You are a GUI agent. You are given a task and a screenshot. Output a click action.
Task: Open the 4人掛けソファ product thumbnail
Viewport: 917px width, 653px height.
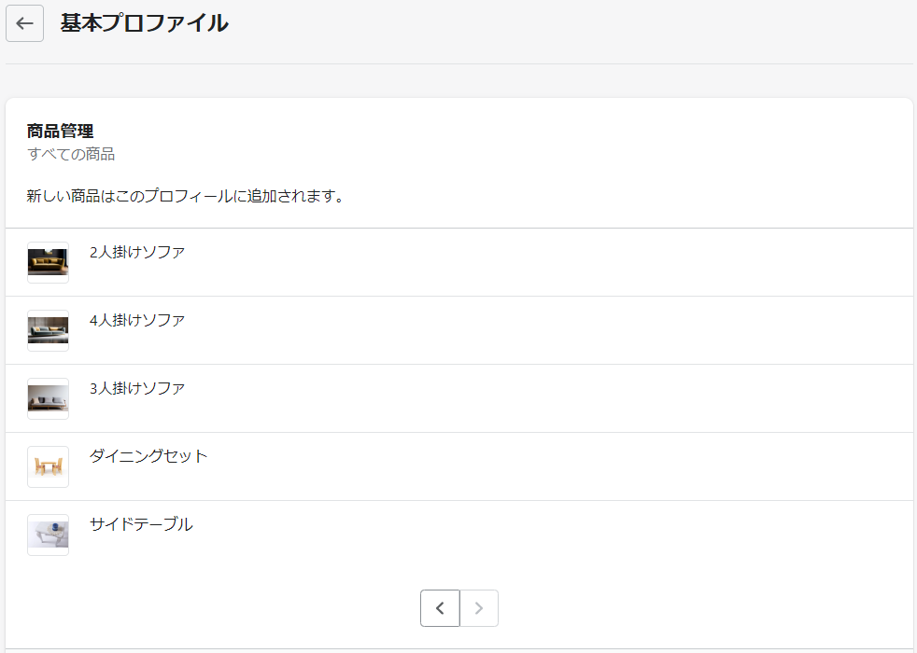point(48,330)
